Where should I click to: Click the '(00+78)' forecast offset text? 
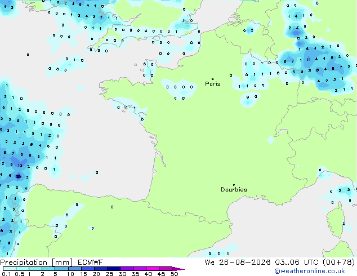339,262
